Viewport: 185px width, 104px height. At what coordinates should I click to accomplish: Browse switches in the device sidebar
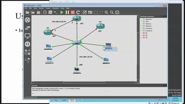click(27, 28)
